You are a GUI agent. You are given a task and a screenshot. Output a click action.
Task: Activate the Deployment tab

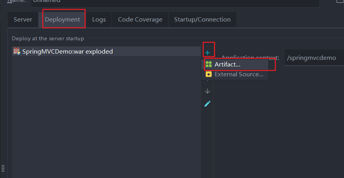(62, 20)
